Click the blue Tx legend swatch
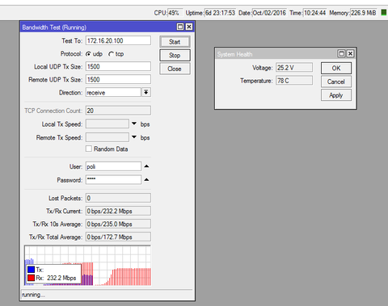388x306 pixels. (32, 270)
